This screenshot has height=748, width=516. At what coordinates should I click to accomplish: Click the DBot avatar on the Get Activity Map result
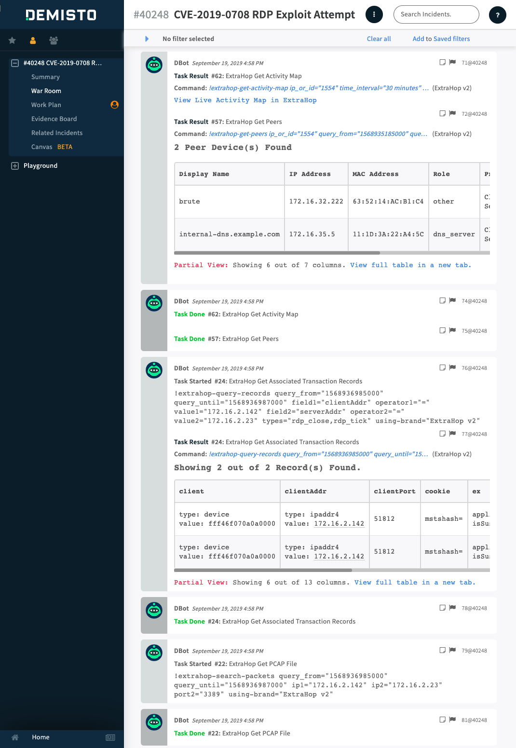pos(154,65)
